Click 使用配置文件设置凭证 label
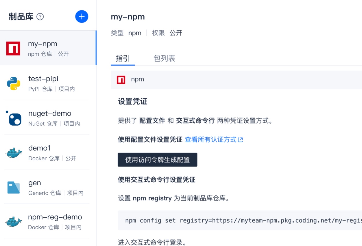This screenshot has height=246, width=362. (150, 140)
